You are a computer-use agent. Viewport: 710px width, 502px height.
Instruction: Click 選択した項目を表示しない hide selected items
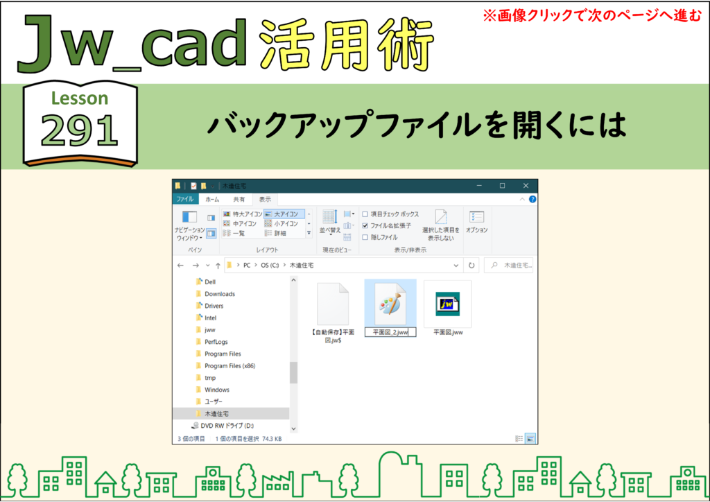tap(440, 225)
